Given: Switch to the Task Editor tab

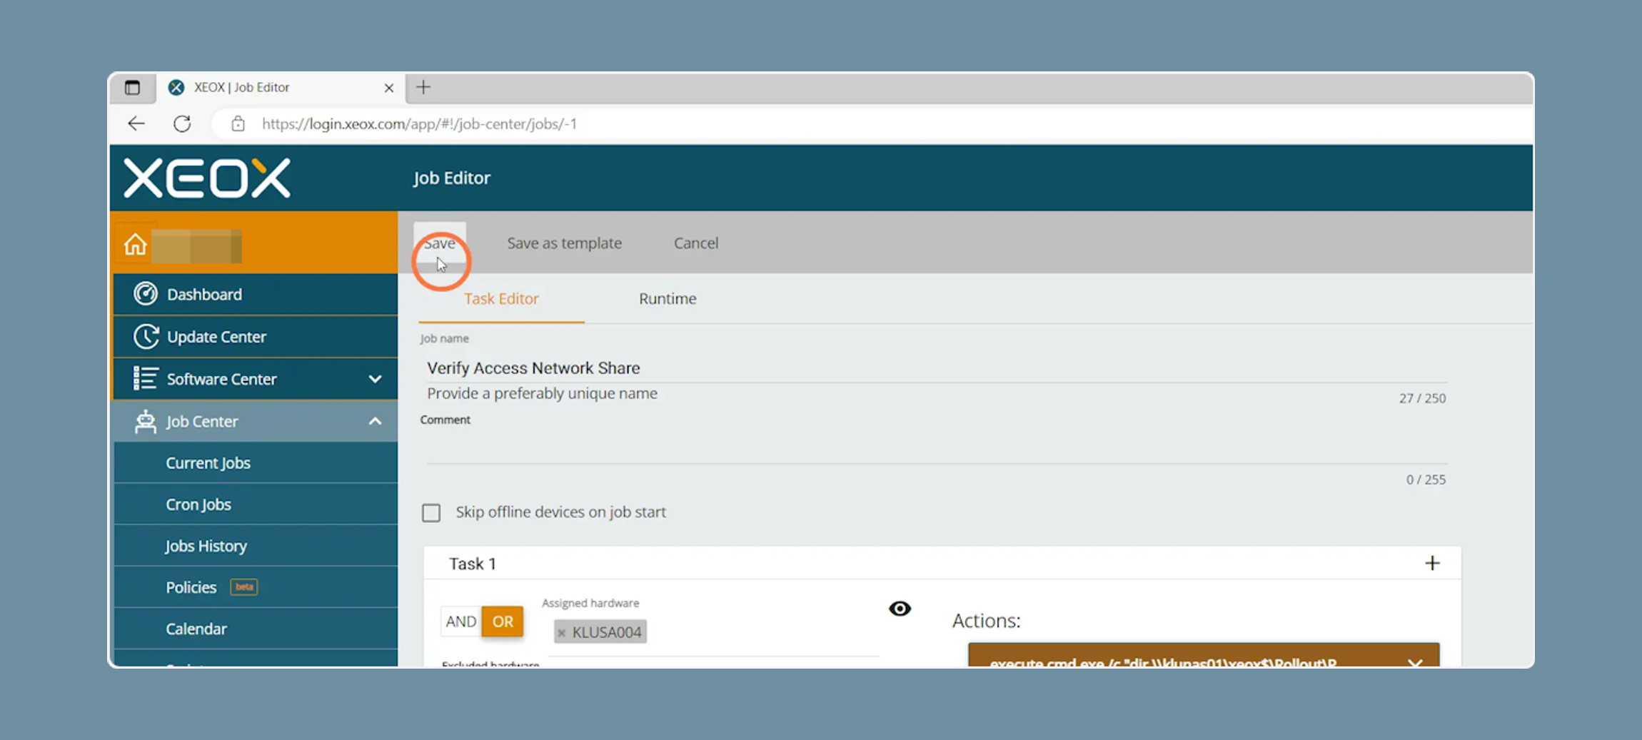Looking at the screenshot, I should (x=501, y=299).
